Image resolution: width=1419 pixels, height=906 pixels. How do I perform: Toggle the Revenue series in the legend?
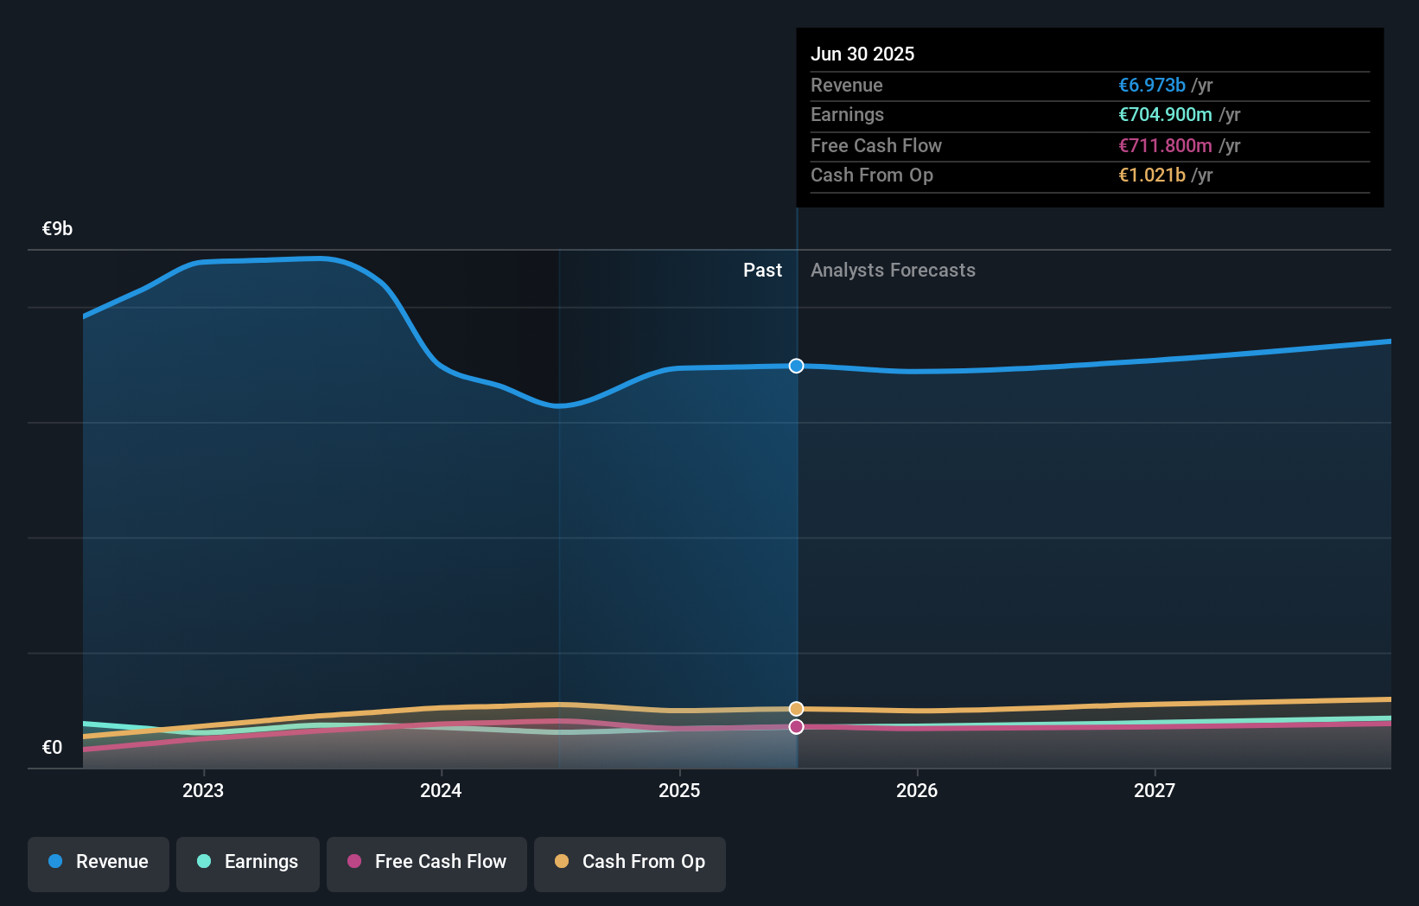point(98,862)
